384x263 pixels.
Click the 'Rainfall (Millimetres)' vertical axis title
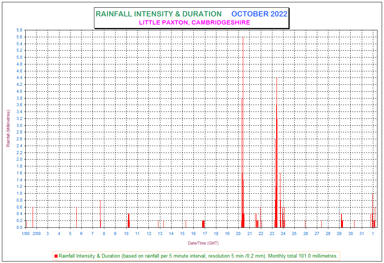click(x=8, y=128)
